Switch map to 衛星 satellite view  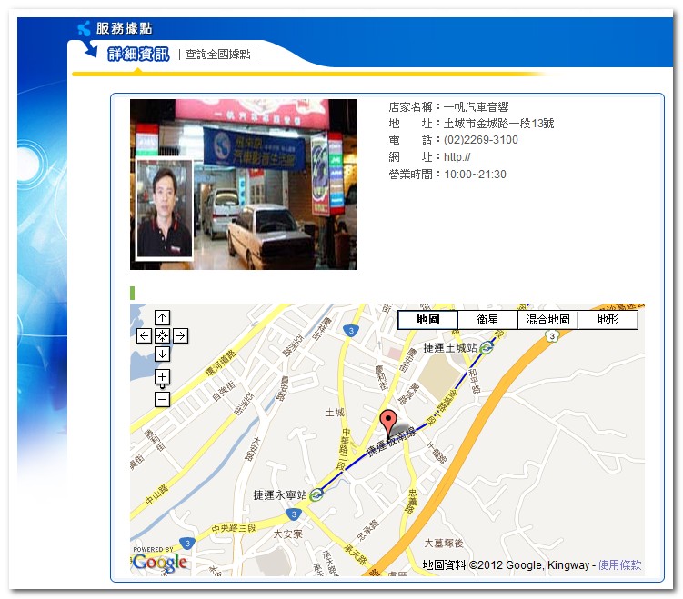[487, 320]
